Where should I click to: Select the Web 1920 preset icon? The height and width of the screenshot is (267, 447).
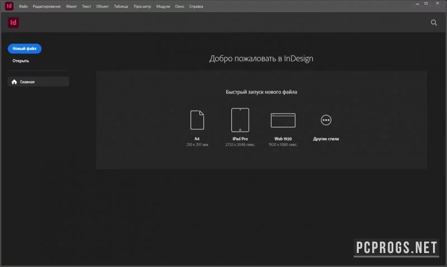(283, 120)
